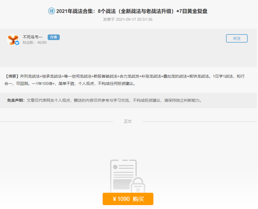Click the author's bird avatar image
This screenshot has height=209, width=258.
pos(13,39)
